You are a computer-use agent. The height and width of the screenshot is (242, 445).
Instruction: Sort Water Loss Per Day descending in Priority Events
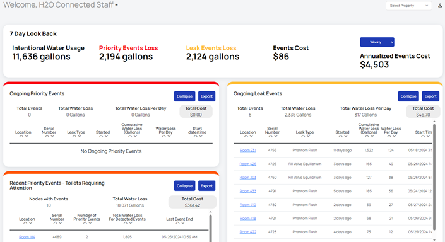pos(169,136)
